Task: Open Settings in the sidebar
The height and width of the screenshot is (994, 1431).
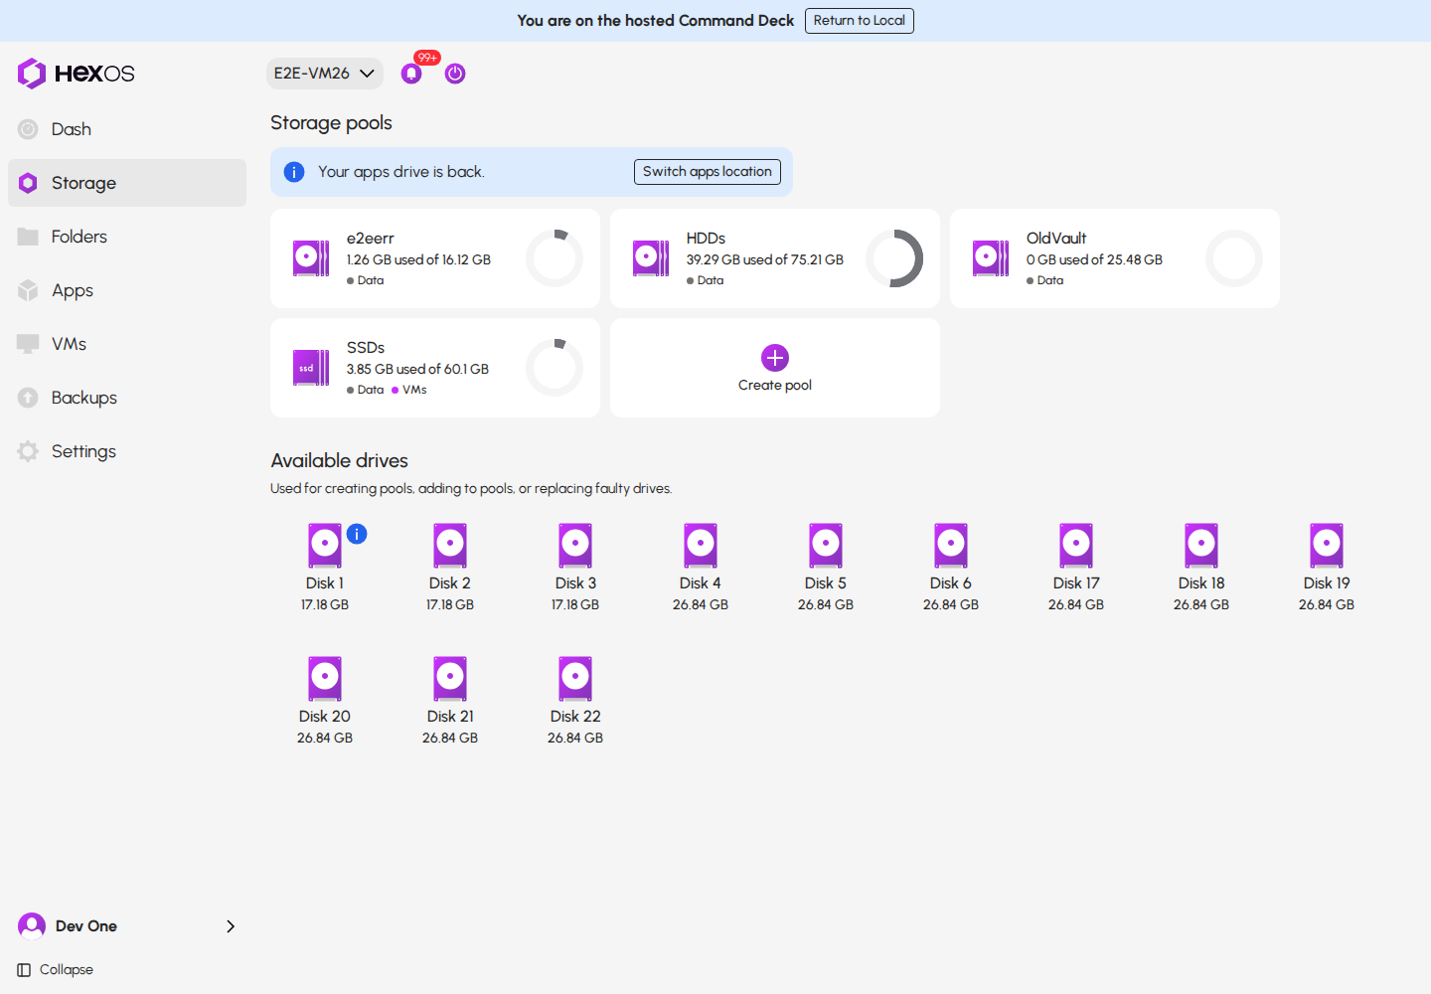Action: tap(127, 451)
